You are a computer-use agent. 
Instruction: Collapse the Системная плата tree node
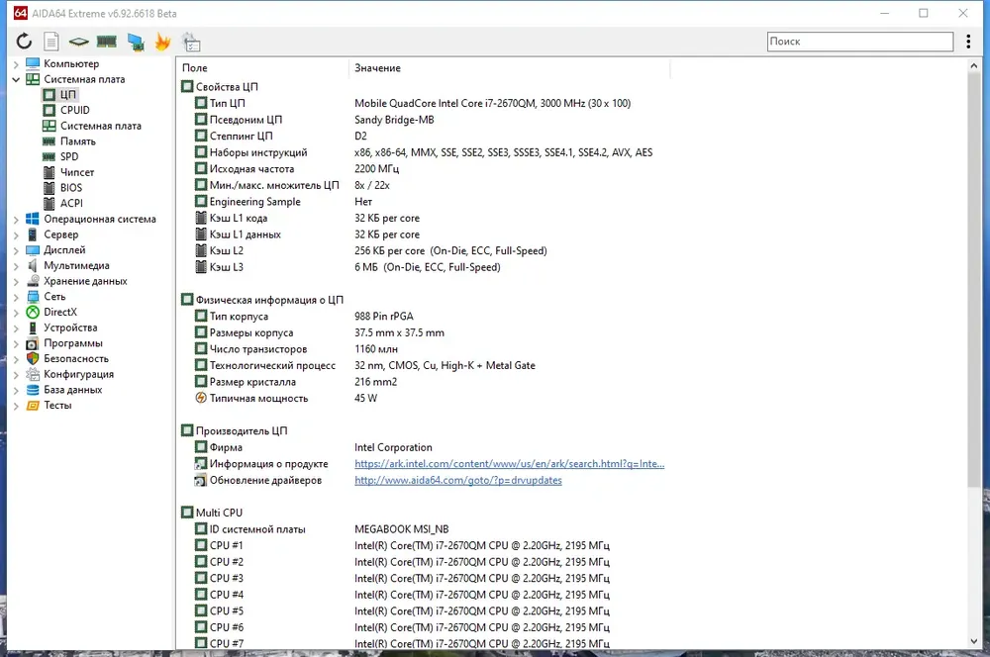[16, 79]
